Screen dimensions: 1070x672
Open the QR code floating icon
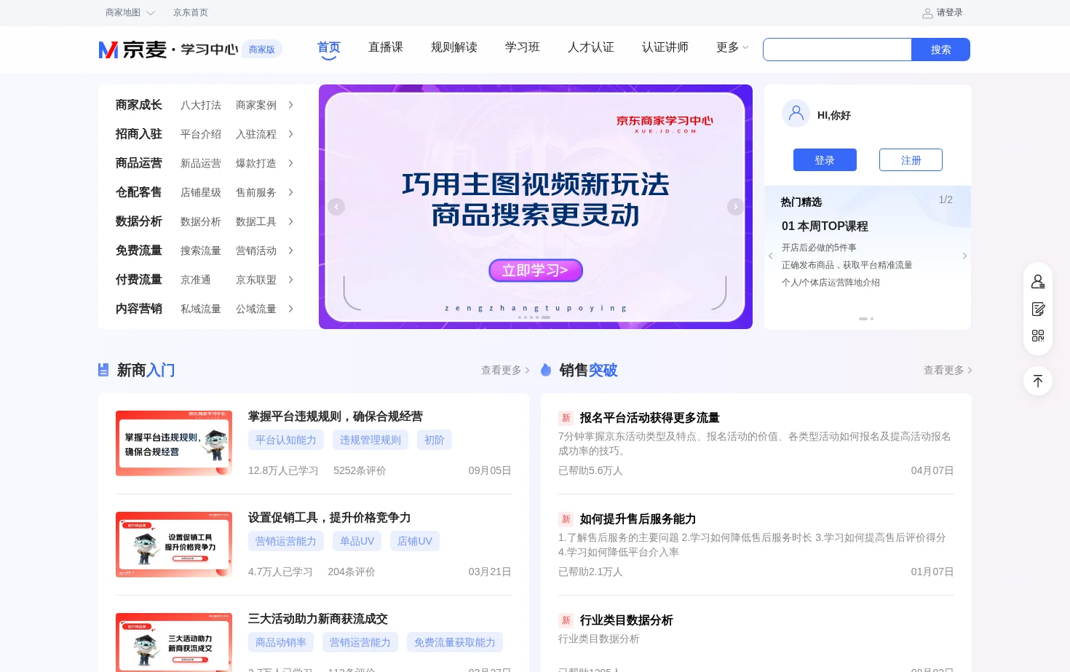point(1038,336)
